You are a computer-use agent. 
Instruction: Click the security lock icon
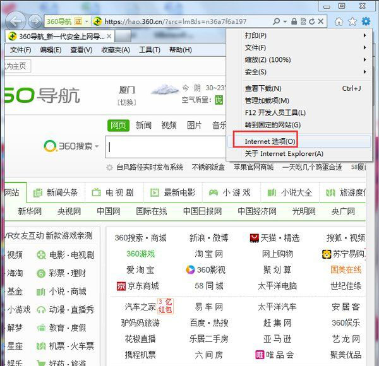click(294, 21)
